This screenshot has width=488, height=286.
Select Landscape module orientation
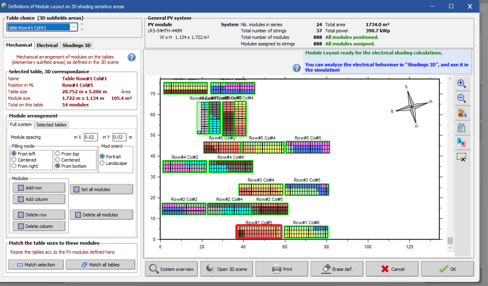click(102, 163)
